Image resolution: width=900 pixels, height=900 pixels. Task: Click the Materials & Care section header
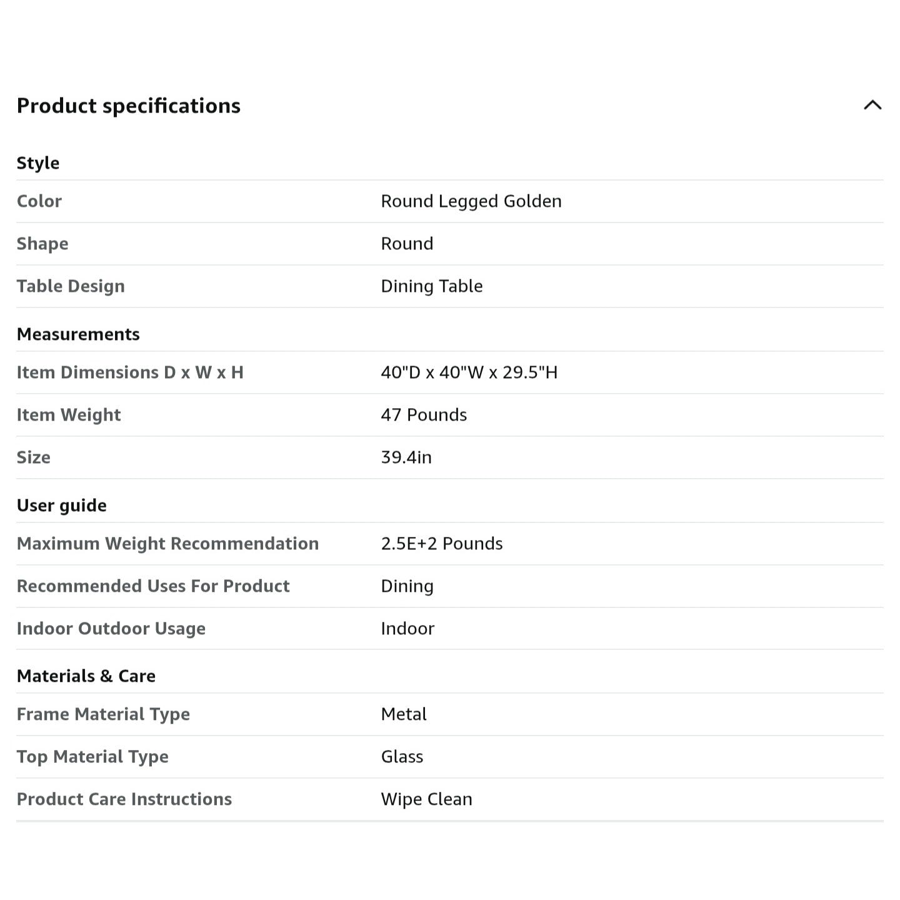[x=86, y=676]
